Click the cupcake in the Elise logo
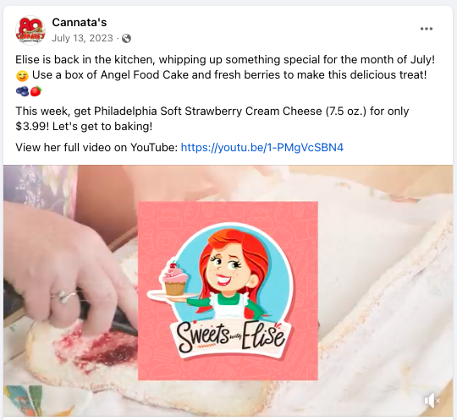The image size is (457, 420). (175, 279)
